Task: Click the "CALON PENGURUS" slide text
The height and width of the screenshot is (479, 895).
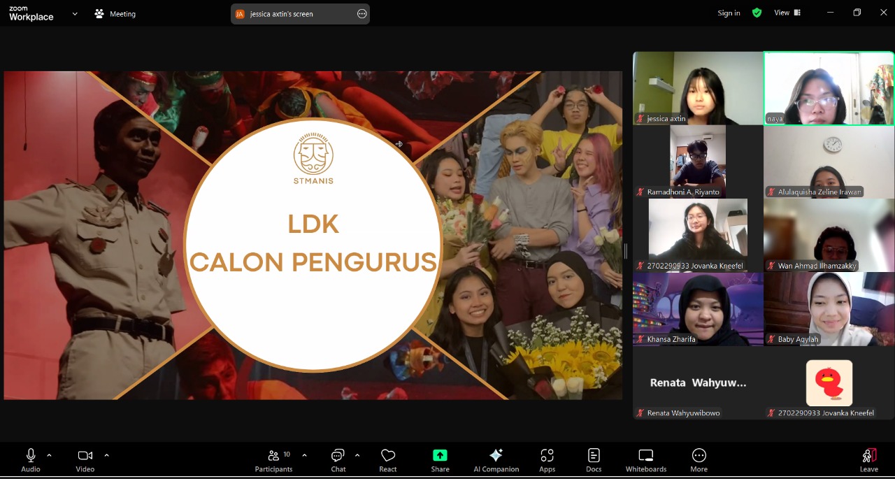Action: tap(313, 262)
